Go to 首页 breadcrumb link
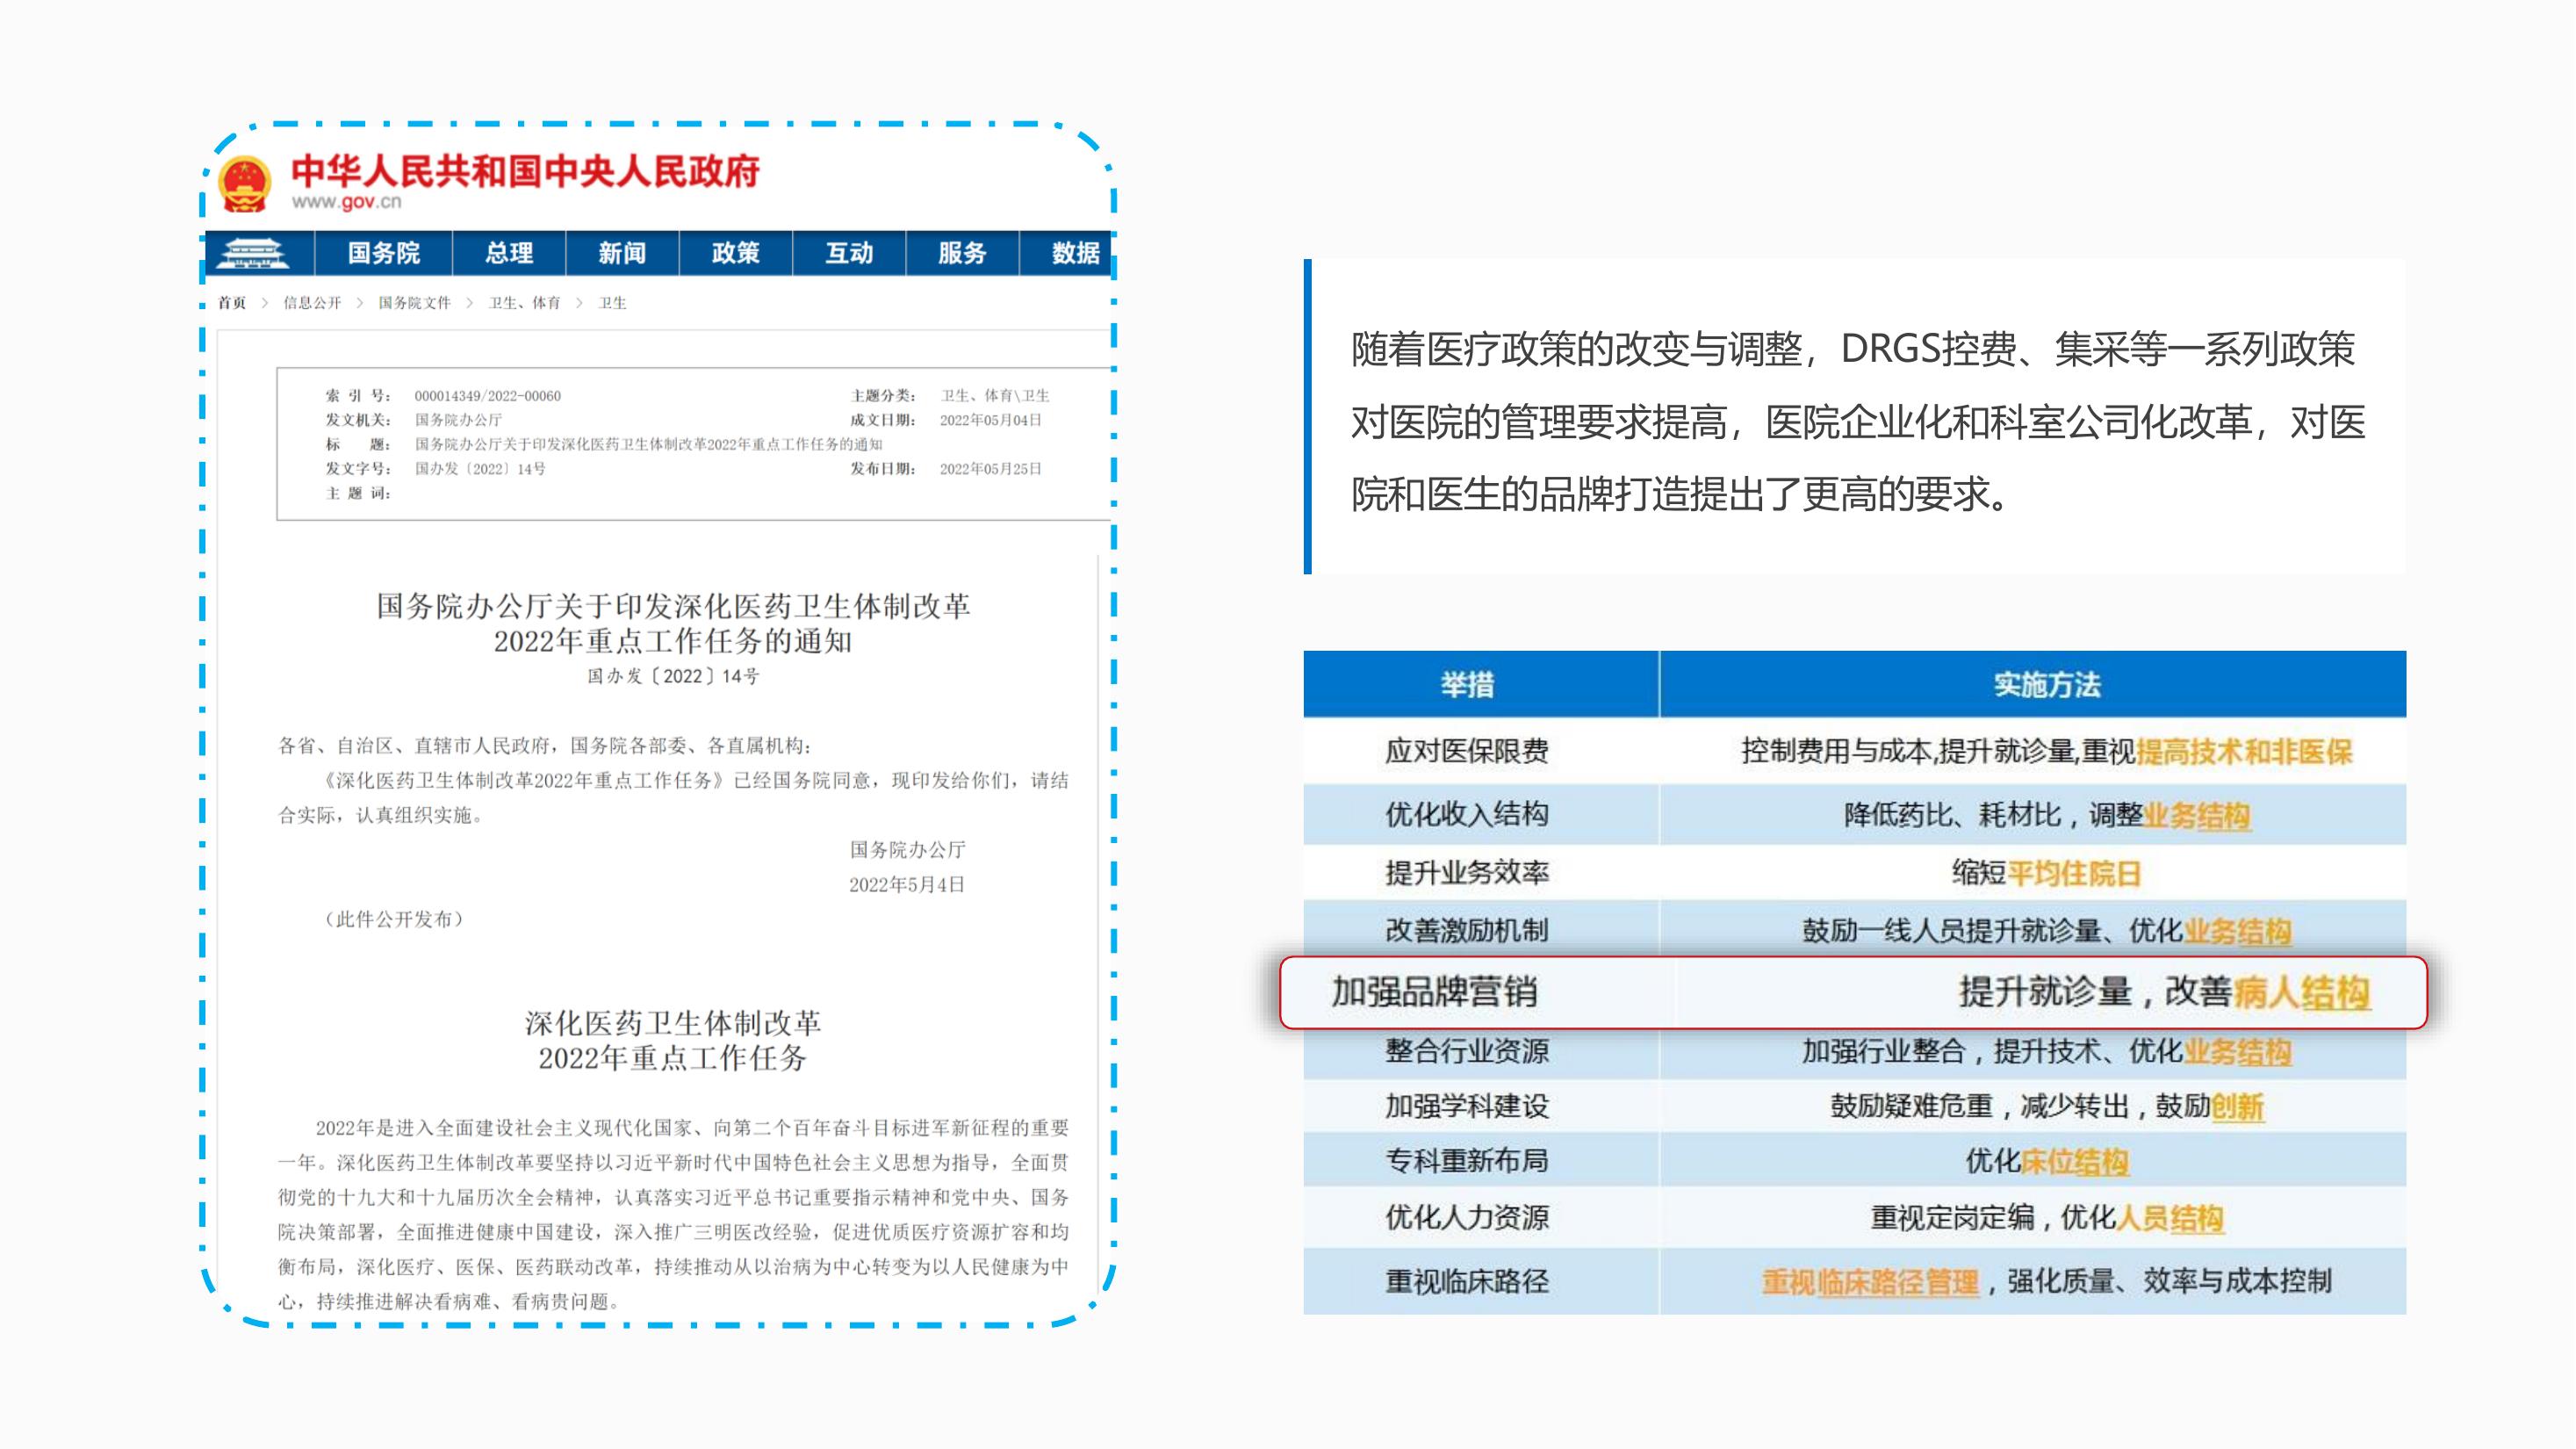This screenshot has height=1449, width=2576. pyautogui.click(x=232, y=303)
